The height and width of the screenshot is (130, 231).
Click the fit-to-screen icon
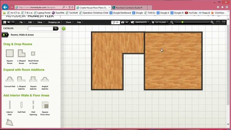218,22
